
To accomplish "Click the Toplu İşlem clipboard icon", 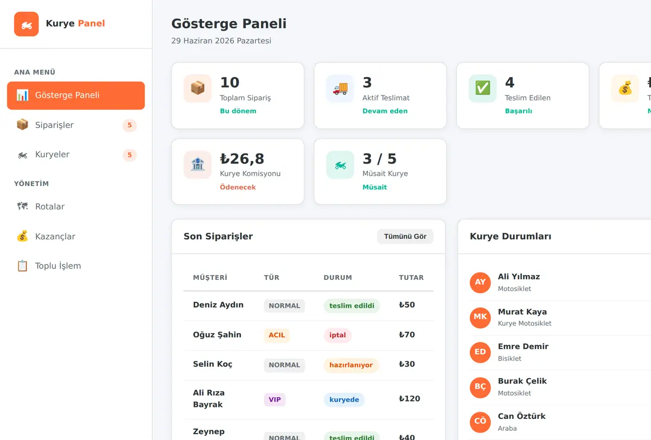I will click(x=22, y=266).
